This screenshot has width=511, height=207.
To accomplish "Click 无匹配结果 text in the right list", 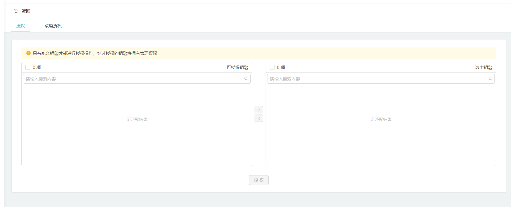I will tap(381, 119).
